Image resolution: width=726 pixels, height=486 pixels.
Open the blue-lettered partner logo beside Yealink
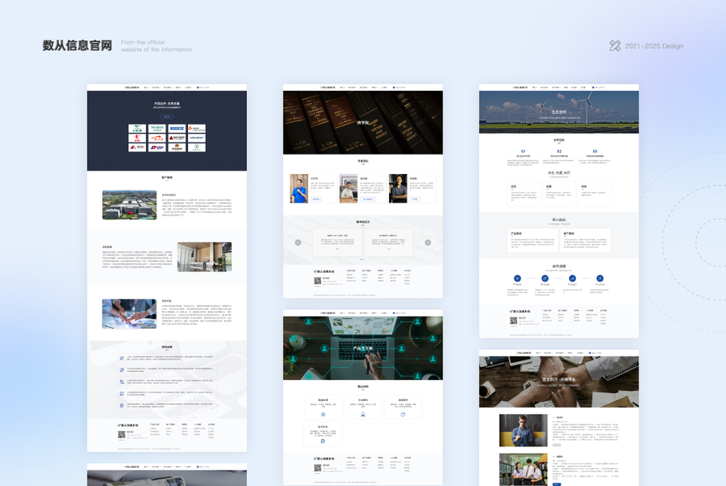click(x=177, y=128)
